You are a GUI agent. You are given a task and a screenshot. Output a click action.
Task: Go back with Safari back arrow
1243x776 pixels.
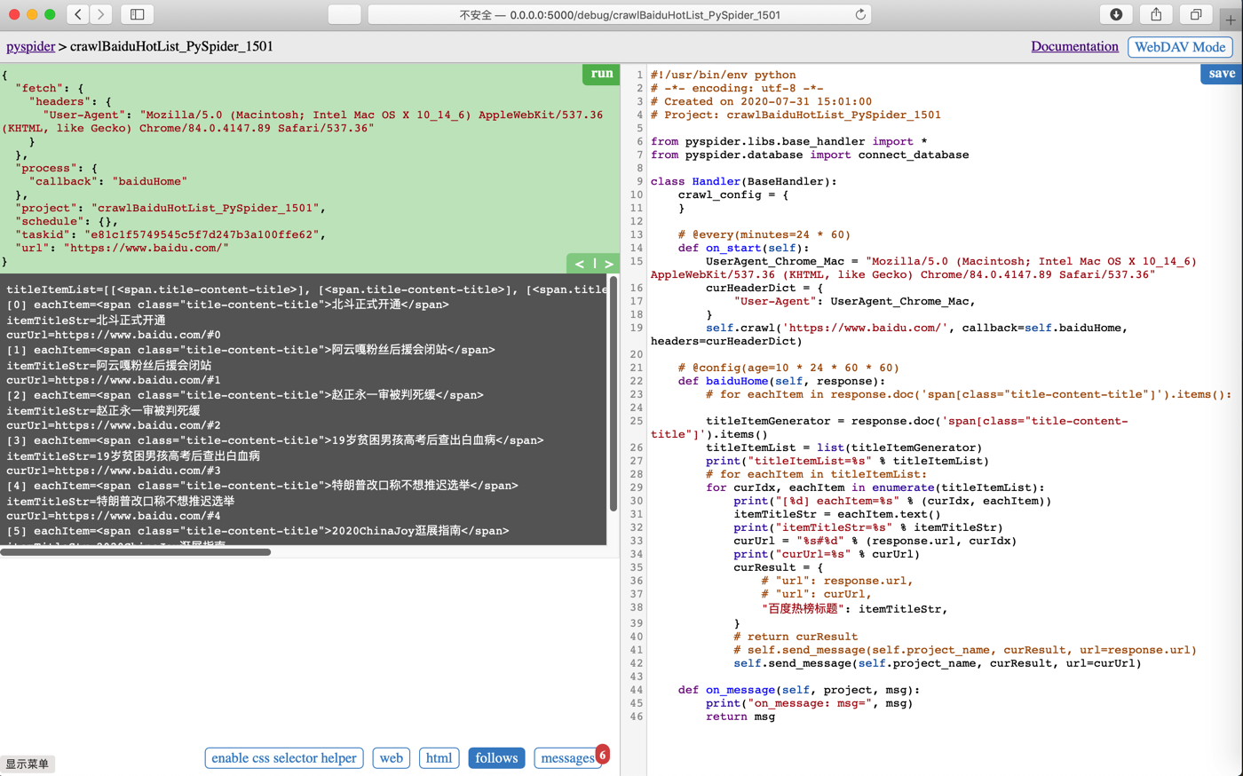coord(78,14)
